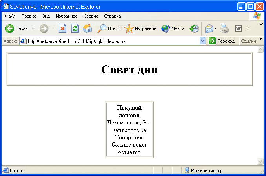
Task: Click the Edit with Word icon
Action: [x=239, y=28]
